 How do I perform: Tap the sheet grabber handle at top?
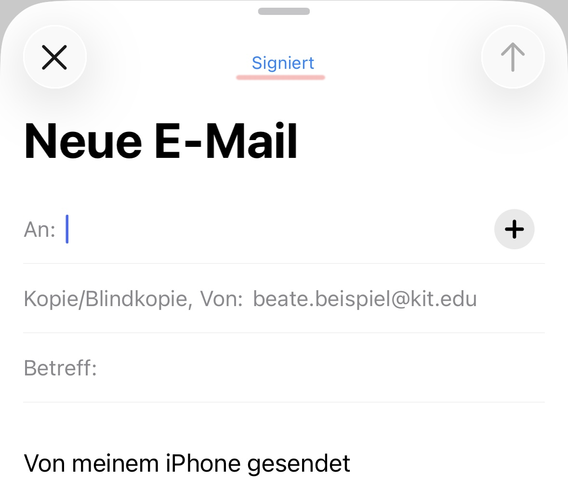click(x=284, y=11)
